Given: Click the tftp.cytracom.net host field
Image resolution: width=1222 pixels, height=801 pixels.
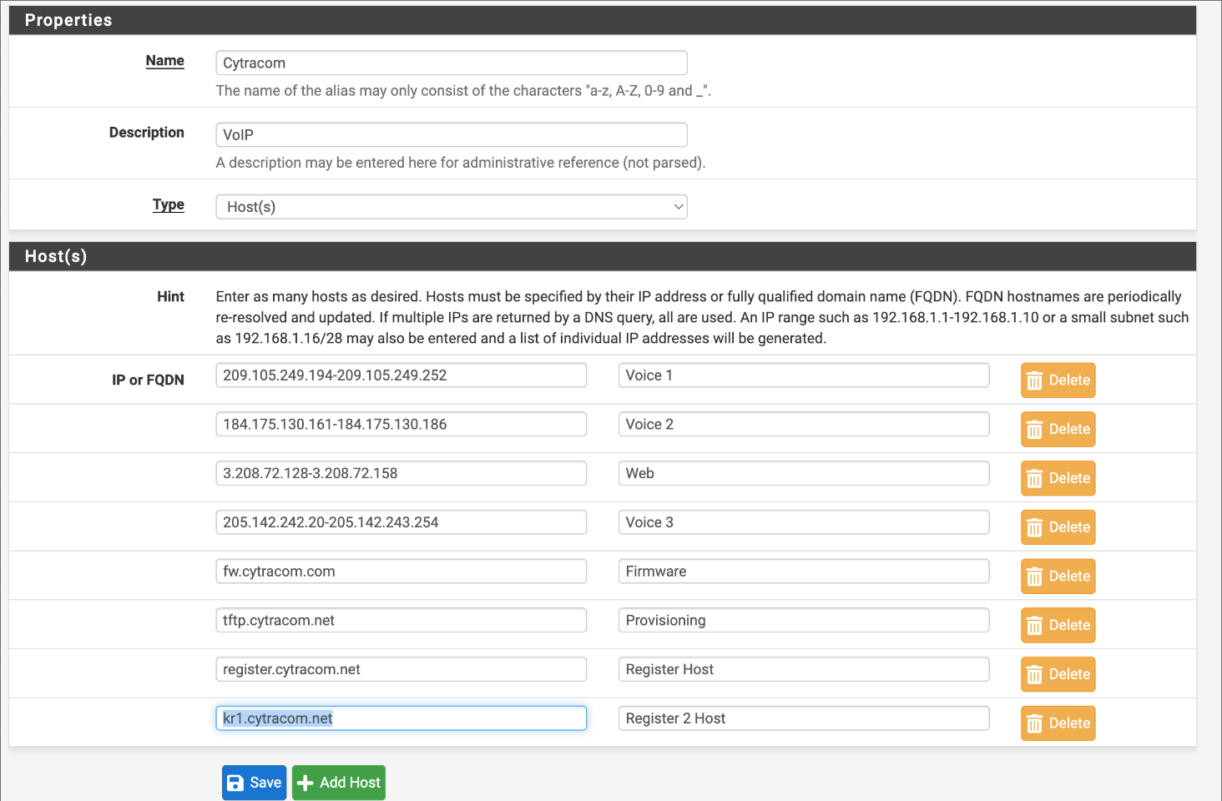Looking at the screenshot, I should [x=401, y=621].
